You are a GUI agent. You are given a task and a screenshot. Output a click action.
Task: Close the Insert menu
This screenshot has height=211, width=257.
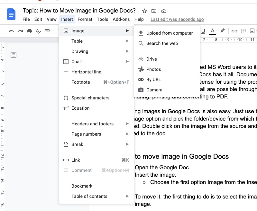[67, 19]
